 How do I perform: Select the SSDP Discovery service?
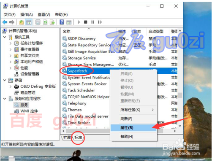[x=82, y=38]
